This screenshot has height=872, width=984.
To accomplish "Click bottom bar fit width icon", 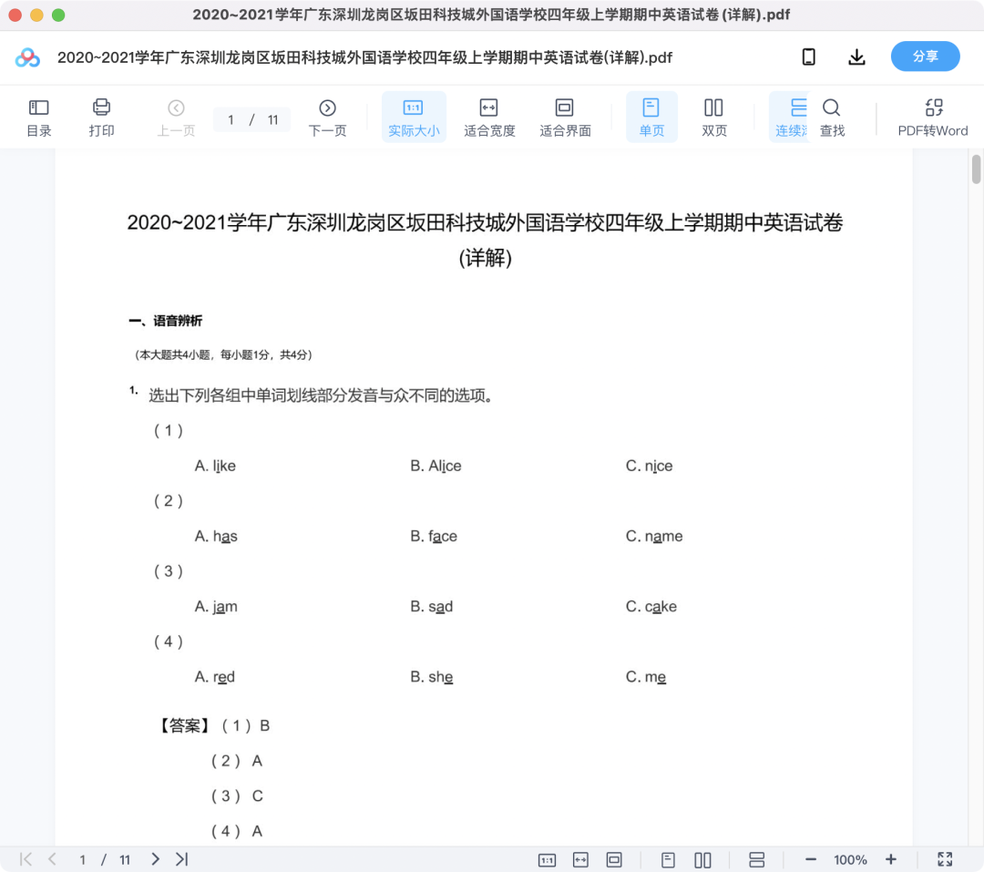I will tap(581, 860).
